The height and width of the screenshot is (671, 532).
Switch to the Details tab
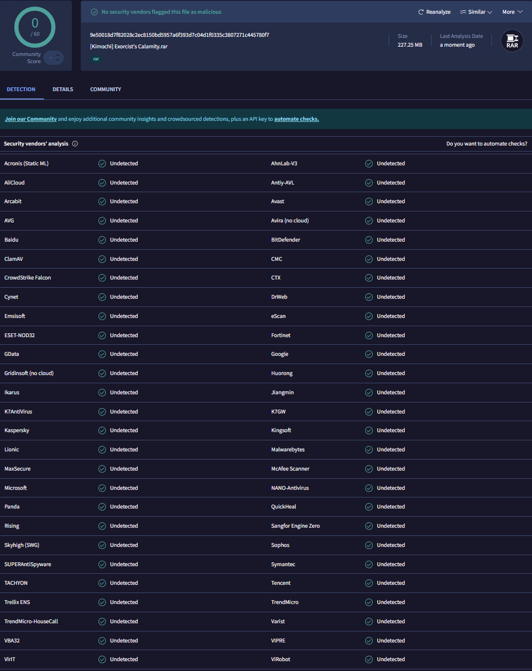tap(63, 90)
